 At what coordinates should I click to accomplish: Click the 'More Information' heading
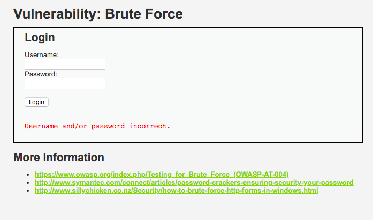click(59, 158)
